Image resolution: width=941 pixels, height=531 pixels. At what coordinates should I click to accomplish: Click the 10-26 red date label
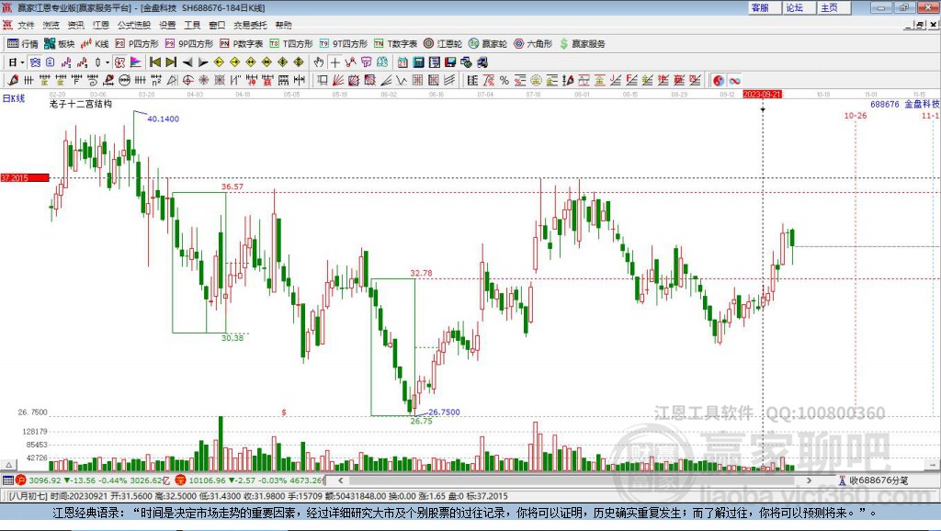pos(856,116)
